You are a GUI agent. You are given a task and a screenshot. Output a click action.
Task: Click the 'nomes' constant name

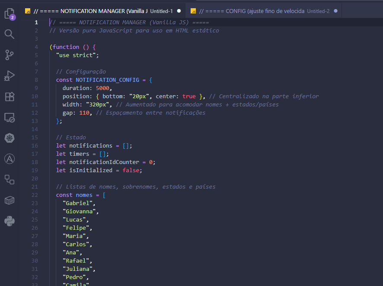(x=84, y=195)
